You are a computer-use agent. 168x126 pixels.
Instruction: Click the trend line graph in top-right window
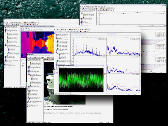pos(132,13)
